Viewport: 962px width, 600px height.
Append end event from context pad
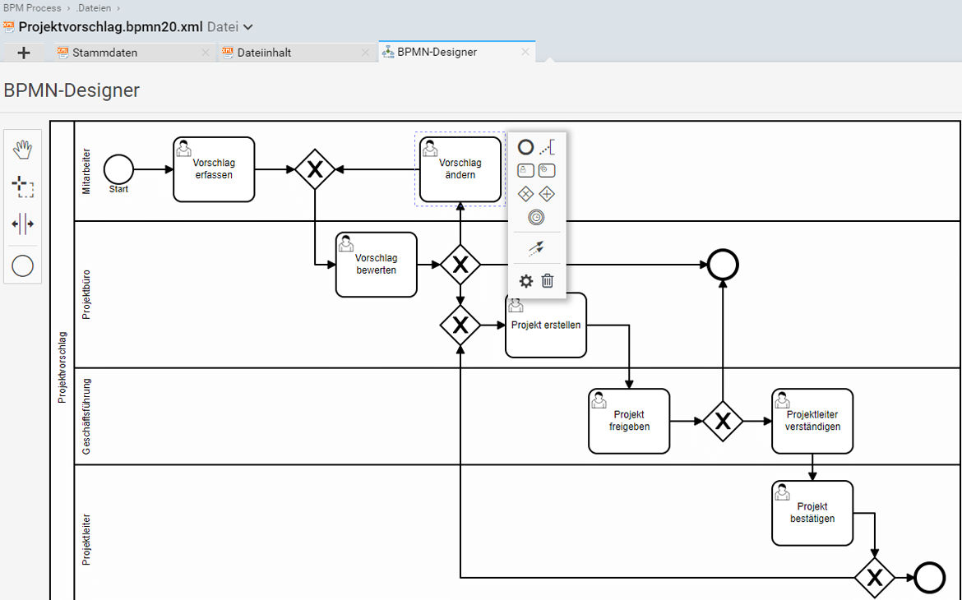(525, 148)
